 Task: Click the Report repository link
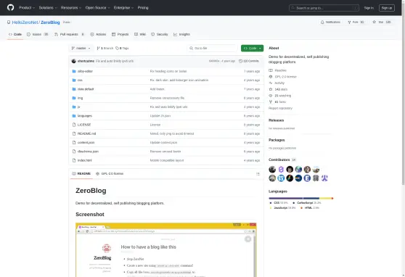tap(280, 108)
